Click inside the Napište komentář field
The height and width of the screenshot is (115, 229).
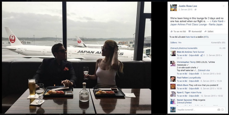click(x=197, y=110)
